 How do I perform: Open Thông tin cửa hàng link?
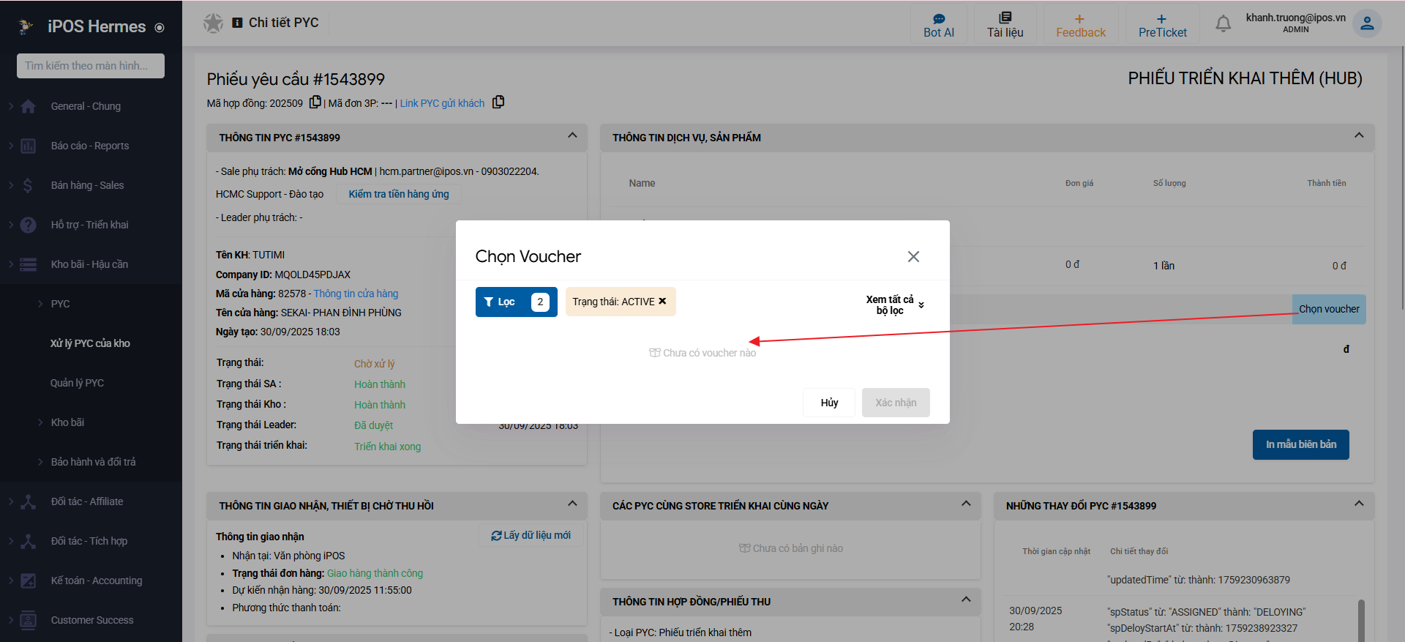coord(356,294)
